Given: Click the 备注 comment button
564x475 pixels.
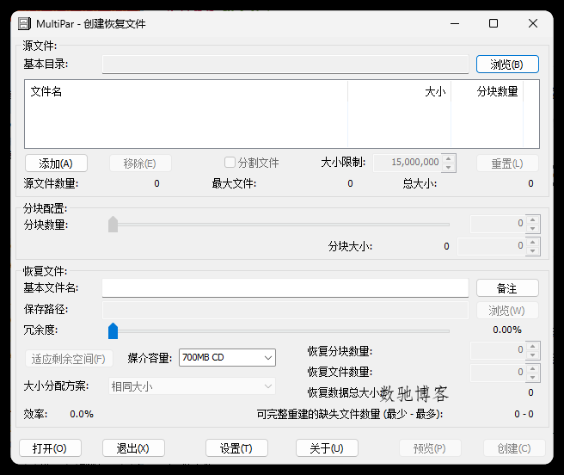Looking at the screenshot, I should click(507, 288).
